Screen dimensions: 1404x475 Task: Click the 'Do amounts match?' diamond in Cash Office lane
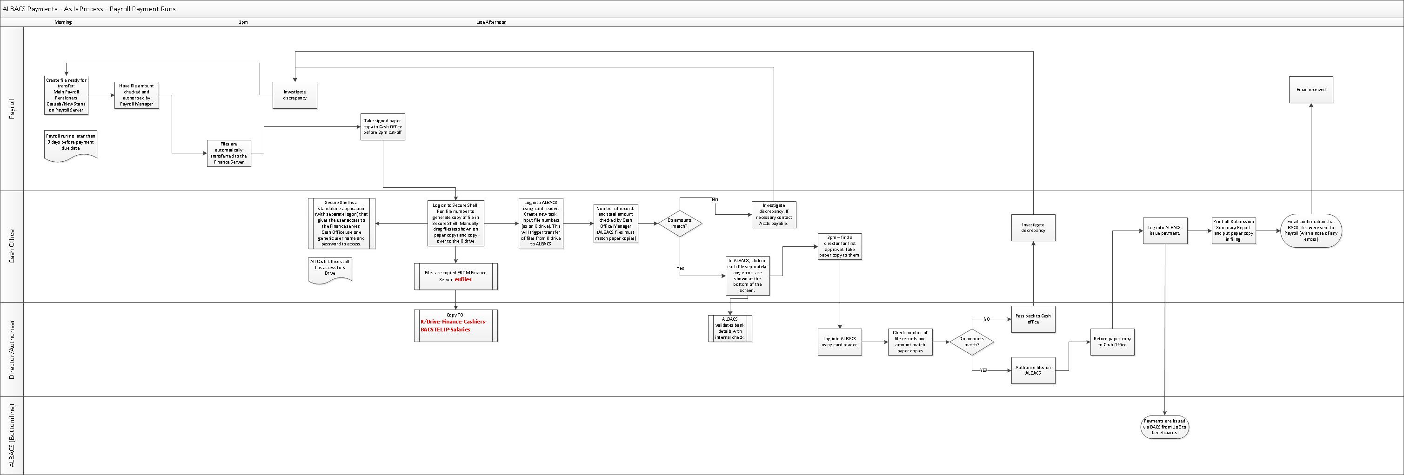pyautogui.click(x=680, y=224)
